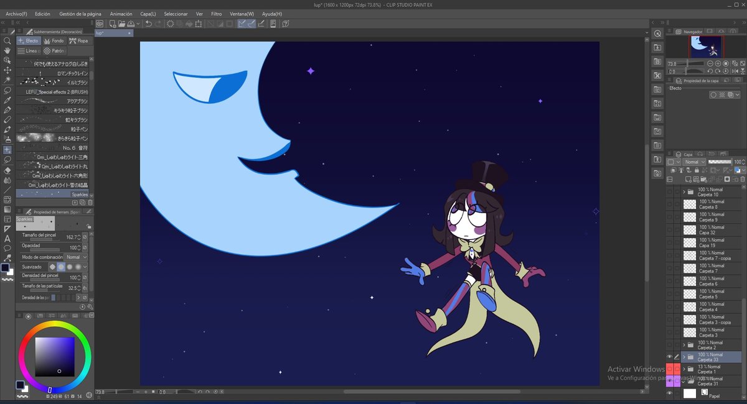This screenshot has height=404, width=747.
Task: Show the Papel layer with its eye toggle
Action: click(669, 393)
